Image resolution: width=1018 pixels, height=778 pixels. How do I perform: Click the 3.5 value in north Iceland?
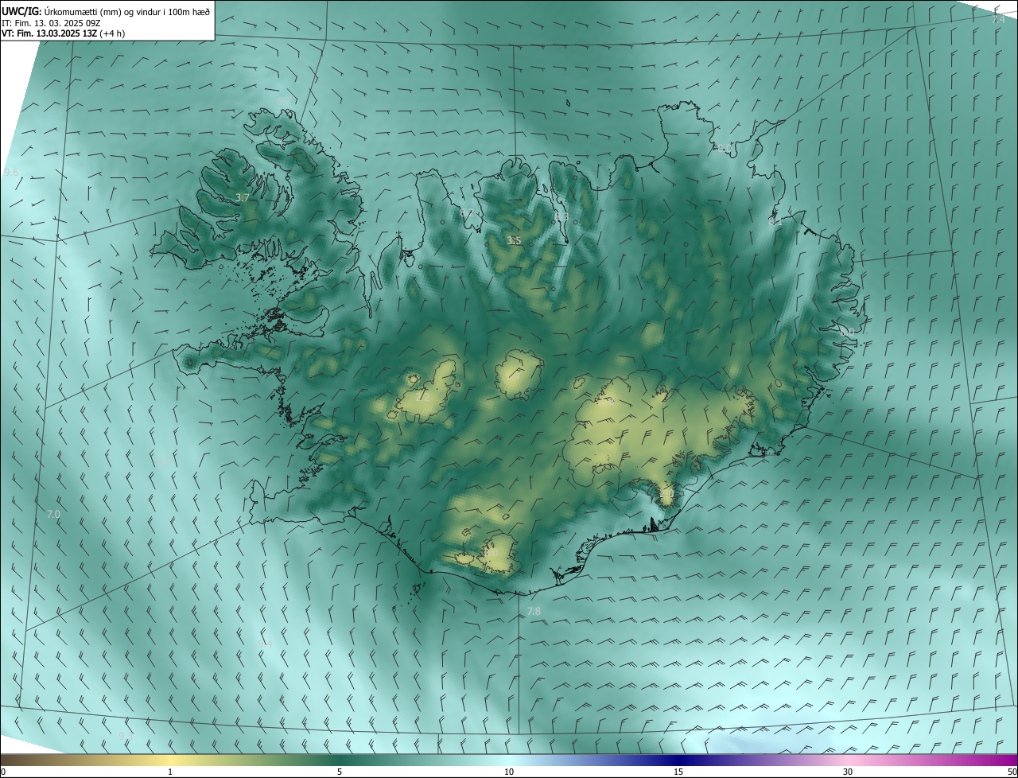coord(514,240)
